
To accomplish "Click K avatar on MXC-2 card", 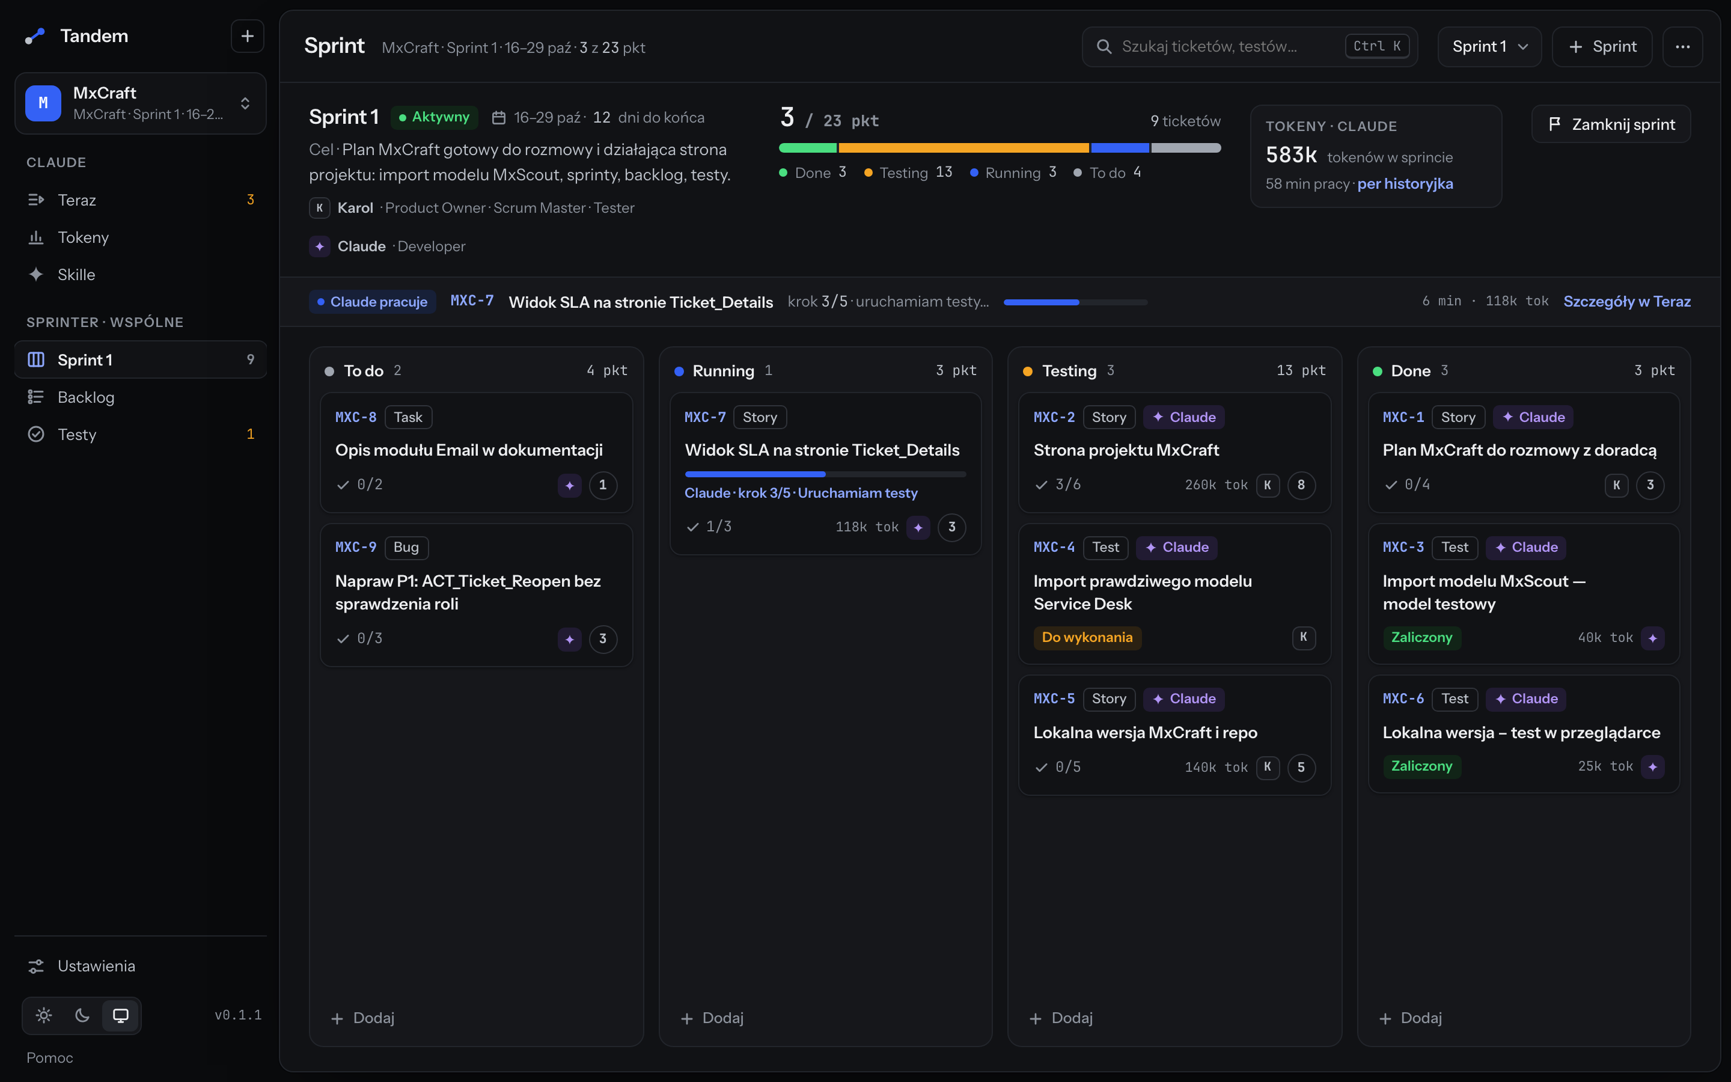I will 1268,485.
